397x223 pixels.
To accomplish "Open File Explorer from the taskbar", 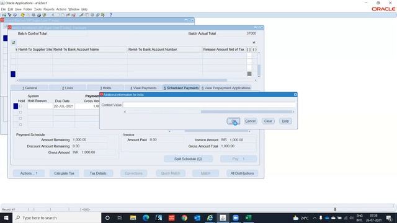I will tap(133, 217).
